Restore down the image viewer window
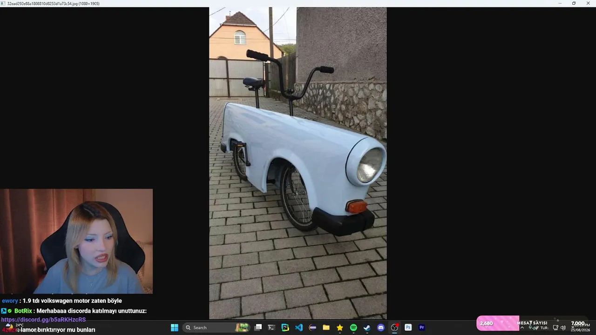Viewport: 596px width, 335px height. pyautogui.click(x=574, y=3)
